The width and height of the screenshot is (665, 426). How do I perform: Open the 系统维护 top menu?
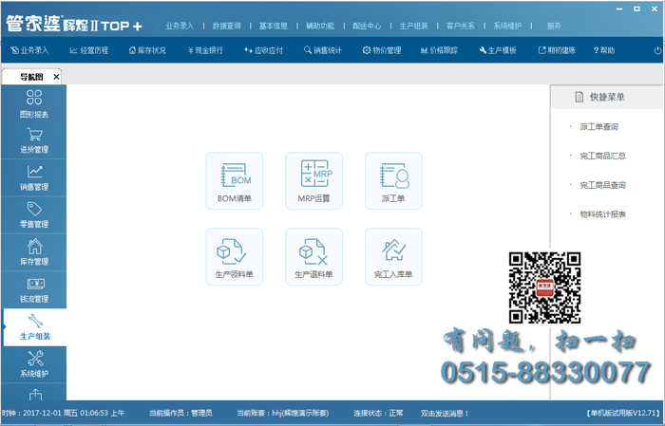pos(507,26)
